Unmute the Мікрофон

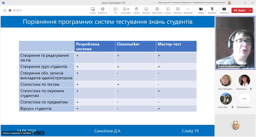click(212, 9)
